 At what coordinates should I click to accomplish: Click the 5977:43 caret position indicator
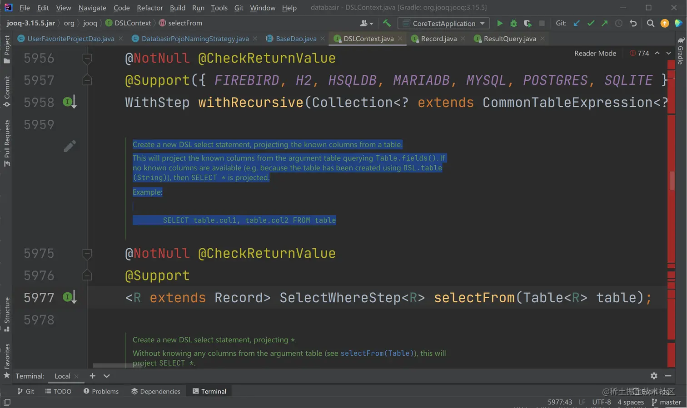pyautogui.click(x=560, y=402)
